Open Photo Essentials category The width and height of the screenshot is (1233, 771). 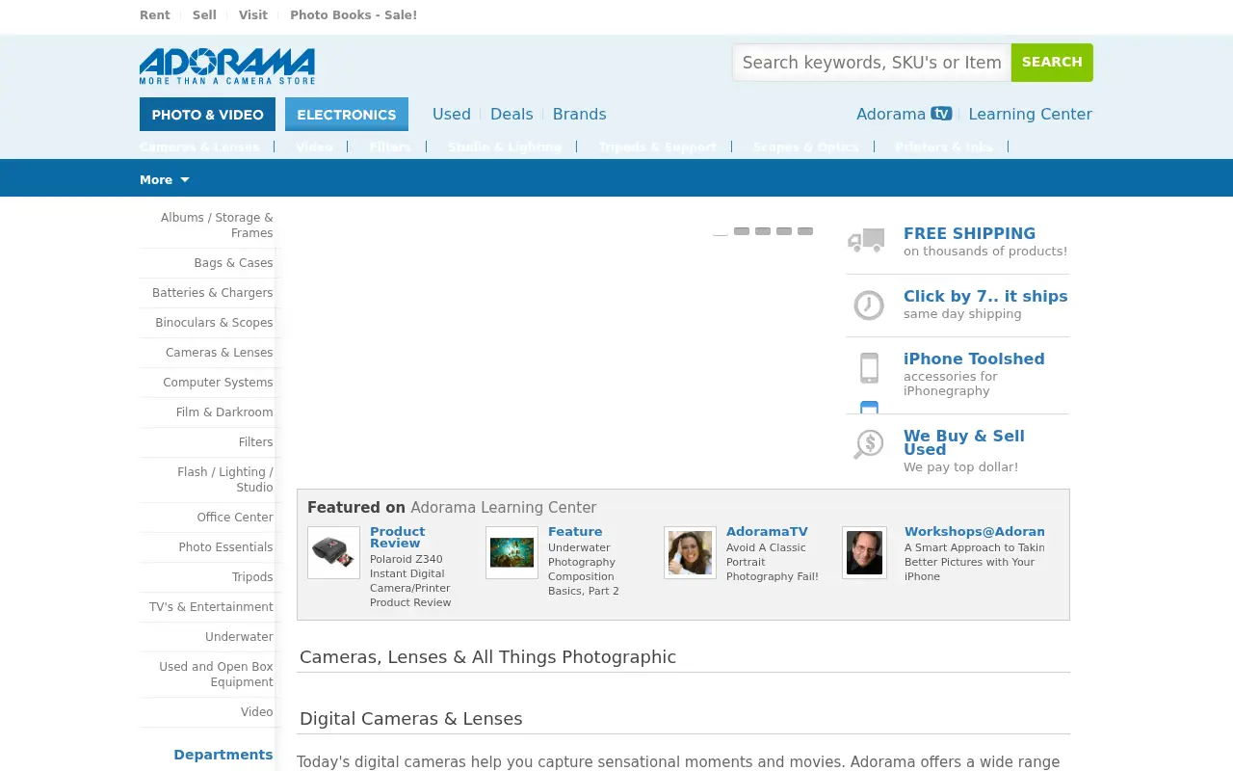pos(226,547)
